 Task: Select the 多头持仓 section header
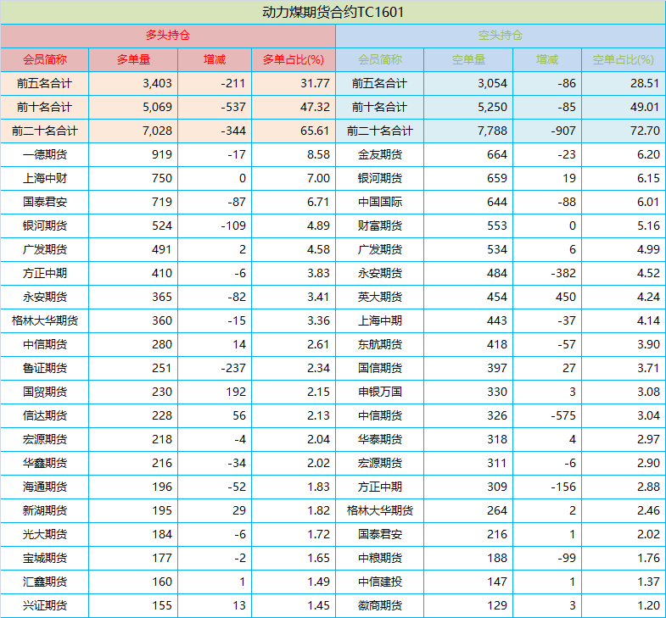(168, 36)
